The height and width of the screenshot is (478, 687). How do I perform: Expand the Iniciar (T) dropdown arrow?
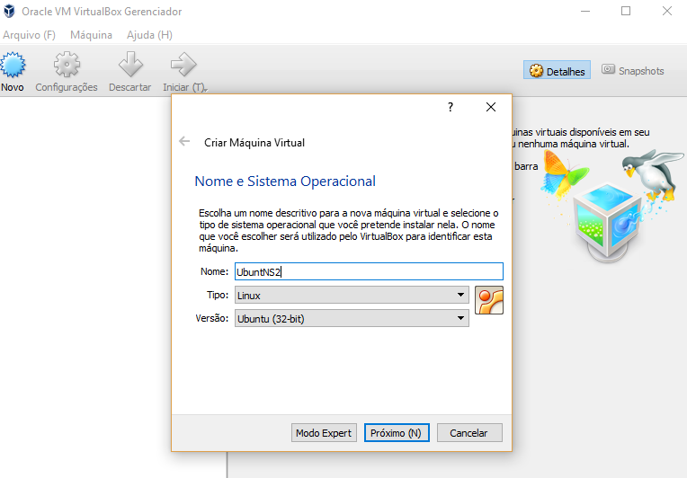(x=206, y=89)
